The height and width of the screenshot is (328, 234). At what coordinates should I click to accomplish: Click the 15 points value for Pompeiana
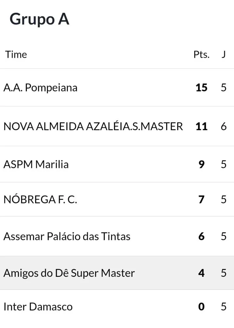click(202, 88)
